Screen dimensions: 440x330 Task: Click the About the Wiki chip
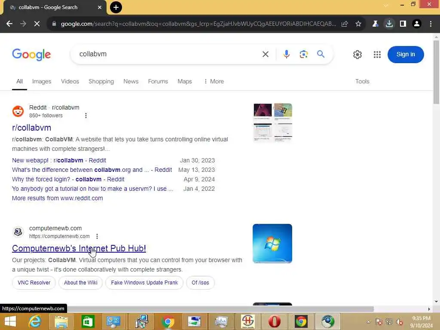tap(80, 283)
